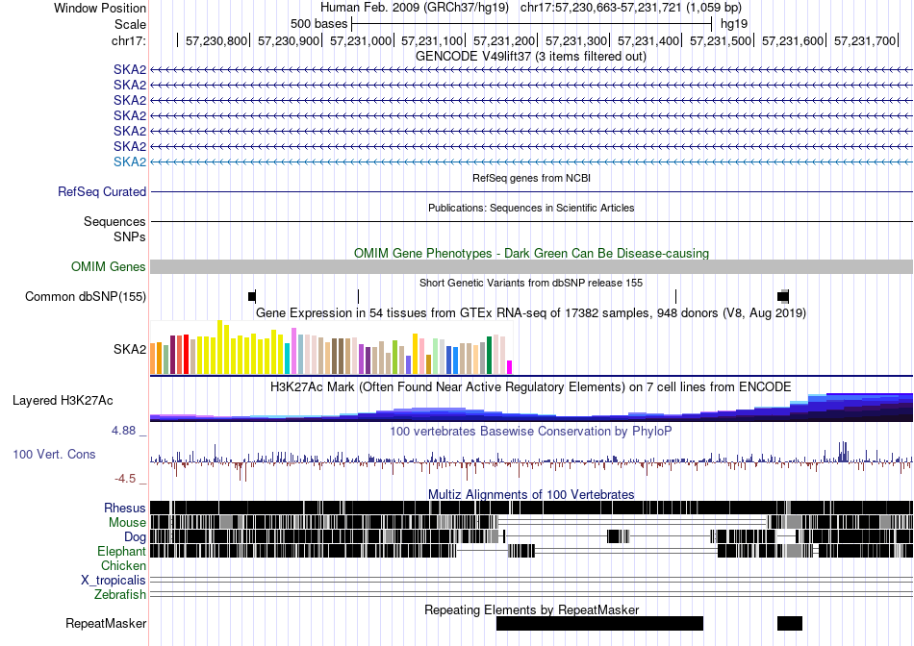Select the Mouse alignment label
This screenshot has width=914, height=646.
127,523
